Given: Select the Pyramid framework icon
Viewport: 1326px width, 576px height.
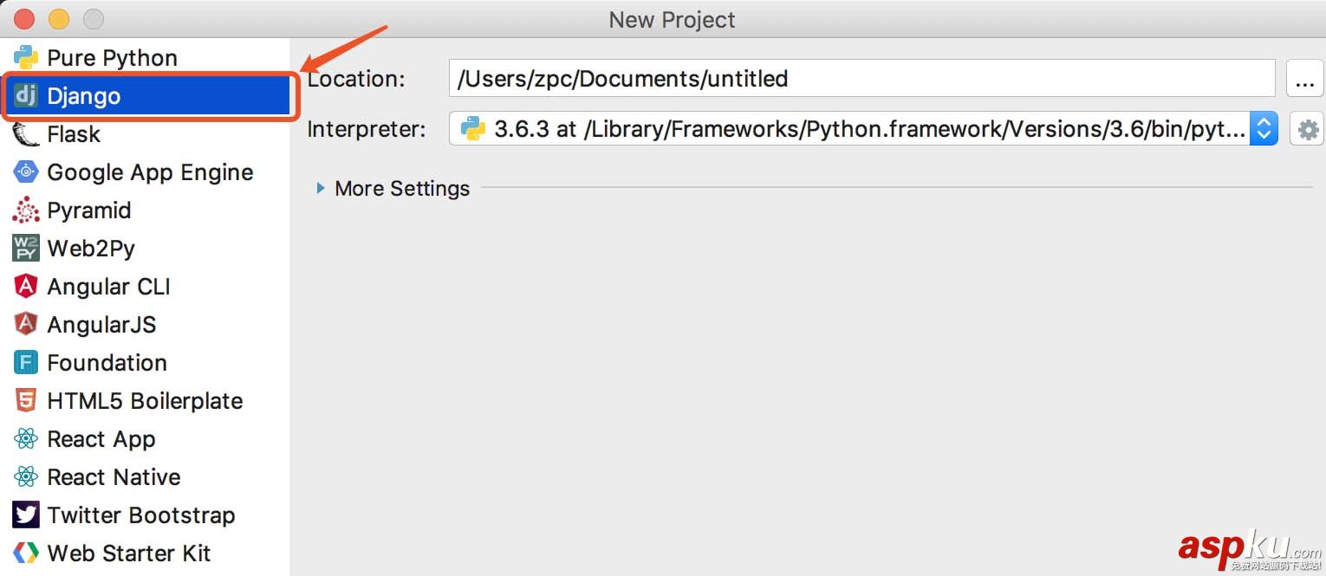Looking at the screenshot, I should [25, 210].
